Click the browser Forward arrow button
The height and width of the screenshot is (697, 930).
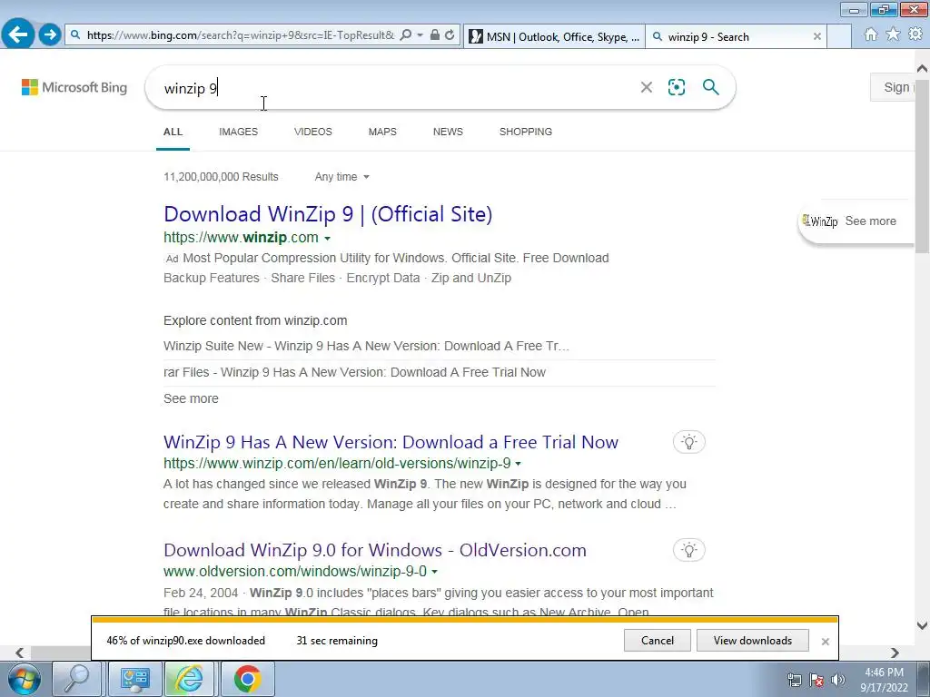[x=50, y=34]
